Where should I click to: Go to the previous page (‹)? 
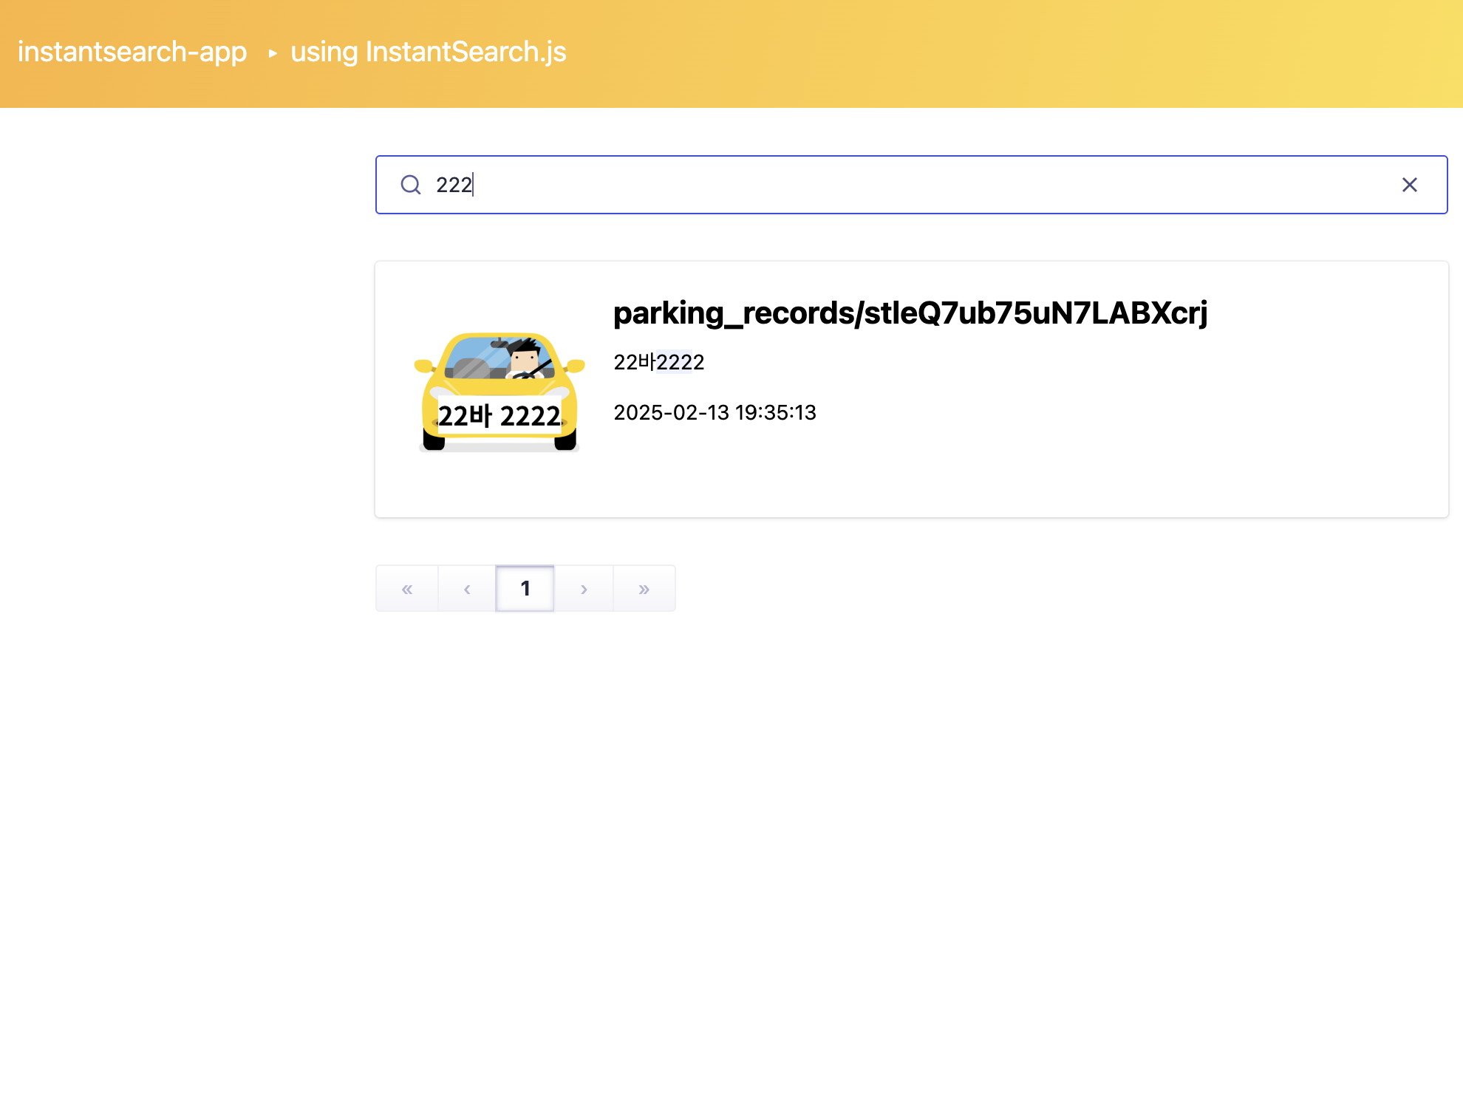[x=467, y=589]
